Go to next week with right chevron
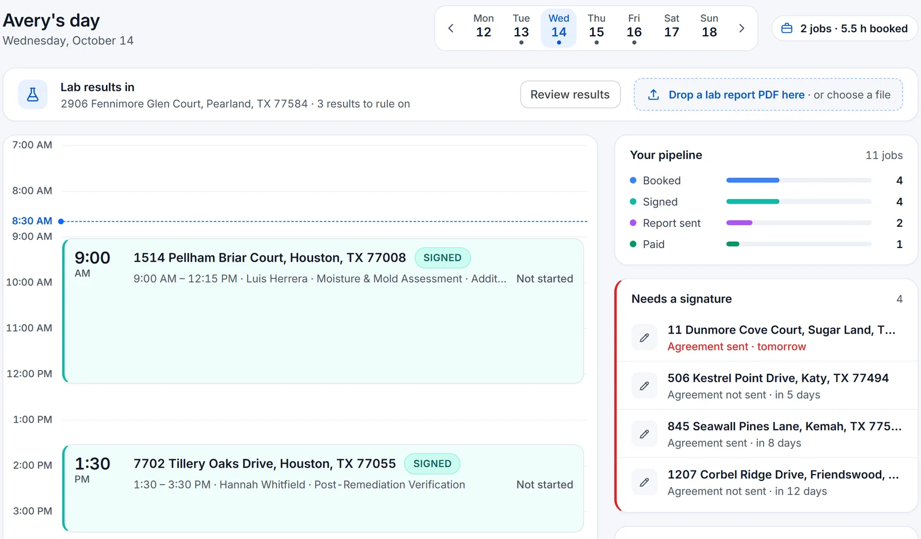This screenshot has height=539, width=921. coord(741,28)
